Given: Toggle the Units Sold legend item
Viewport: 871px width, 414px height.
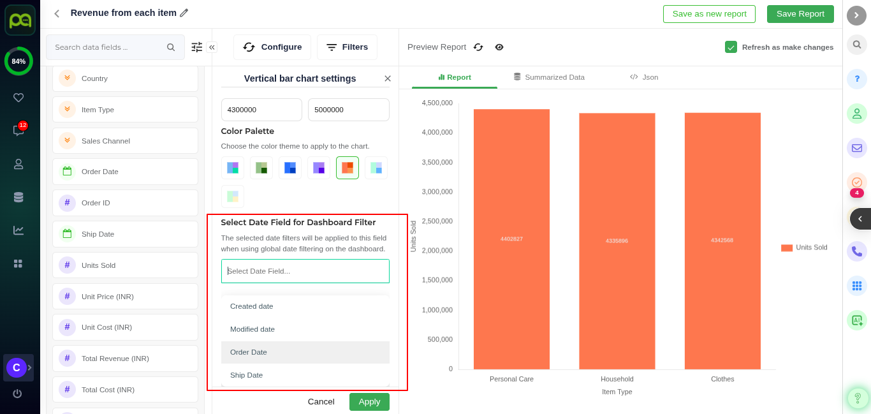Looking at the screenshot, I should [x=804, y=248].
